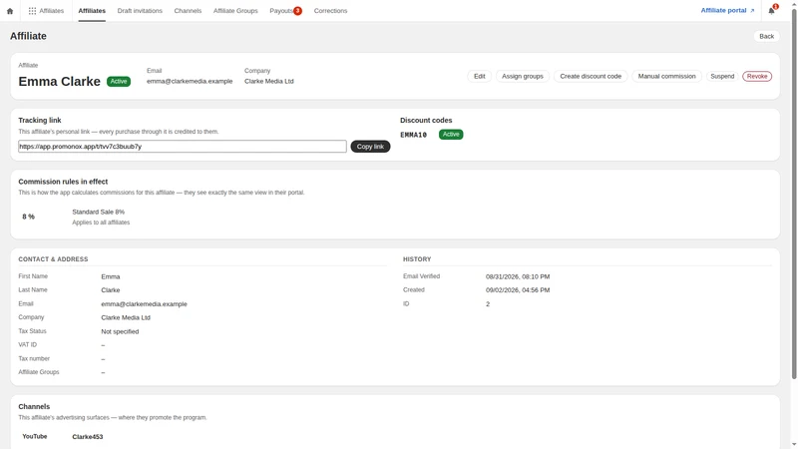Click the header email emma@clarkemedia.example
This screenshot has height=449, width=798.
point(190,82)
